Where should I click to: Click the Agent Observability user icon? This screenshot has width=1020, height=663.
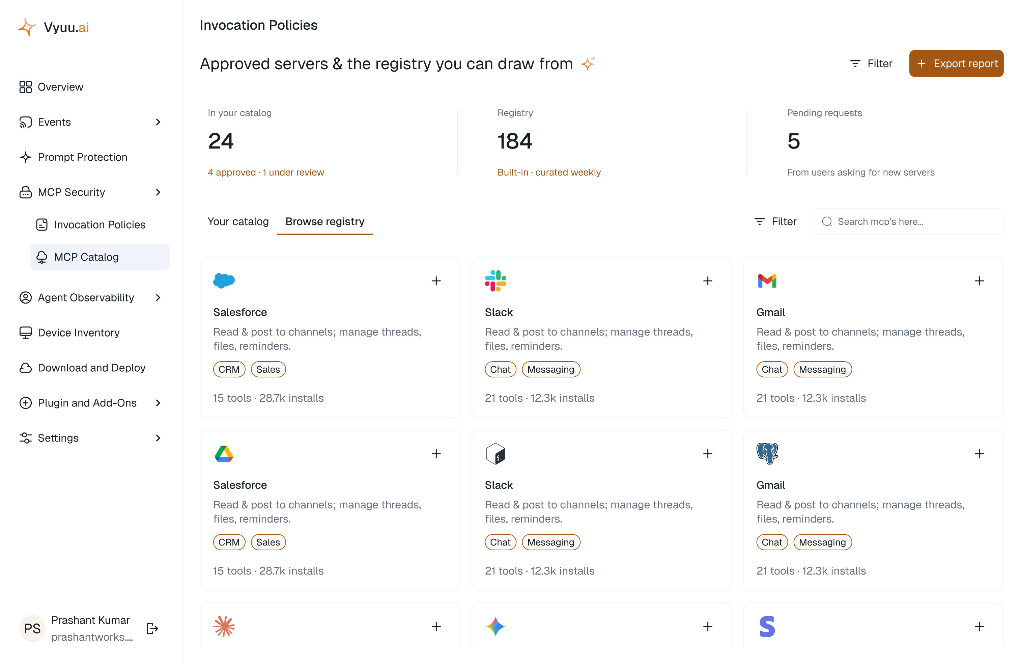[25, 297]
